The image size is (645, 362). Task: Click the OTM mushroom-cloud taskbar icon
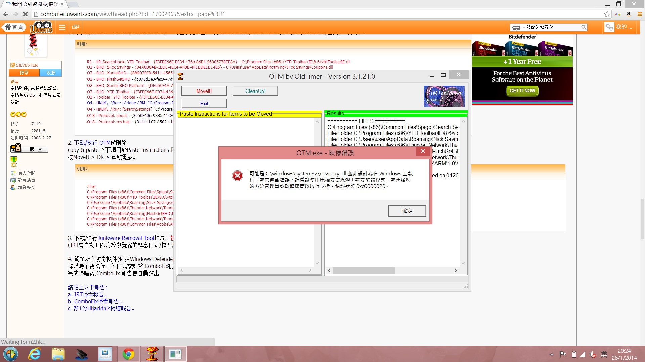[x=152, y=354]
